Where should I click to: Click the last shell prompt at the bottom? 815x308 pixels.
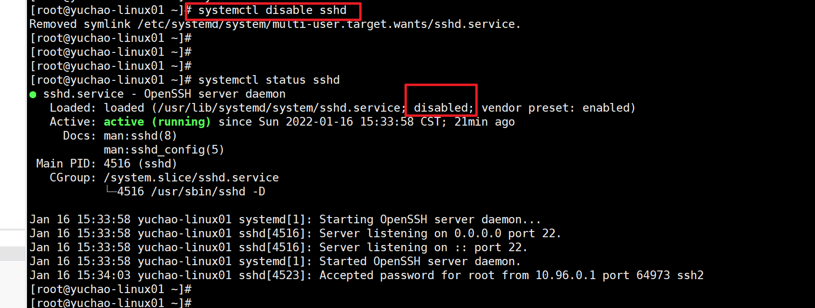tap(111, 303)
